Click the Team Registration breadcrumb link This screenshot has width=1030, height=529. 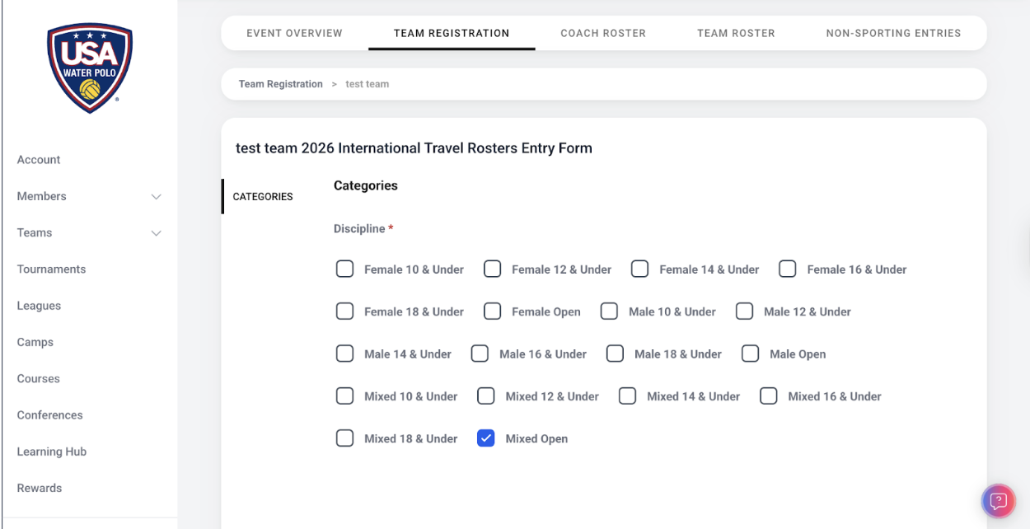[x=280, y=84]
